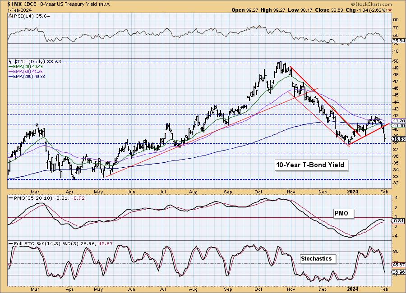The width and height of the screenshot is (406, 293).
Task: Click the 38.63 price tag on right axis
Action: pyautogui.click(x=398, y=139)
